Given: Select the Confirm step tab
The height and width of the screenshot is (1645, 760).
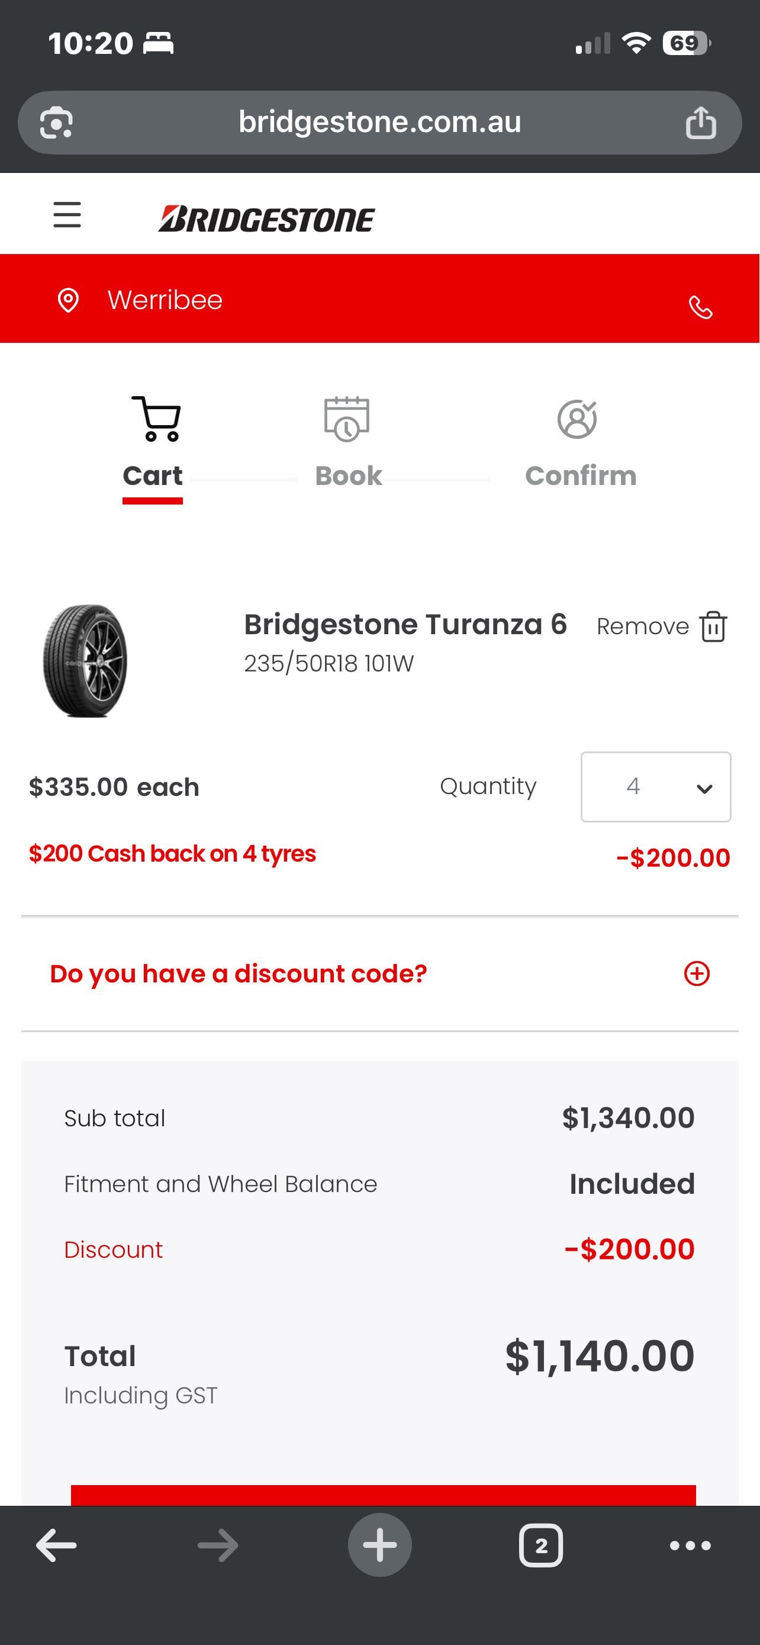Looking at the screenshot, I should (x=580, y=447).
